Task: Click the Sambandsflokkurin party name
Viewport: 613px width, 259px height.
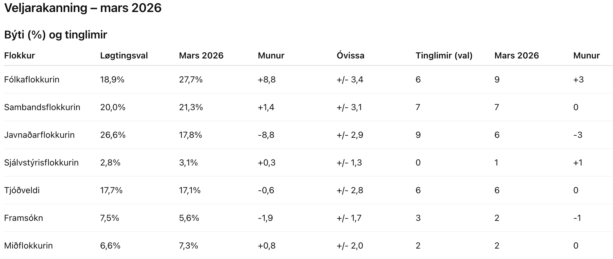Action: [42, 107]
